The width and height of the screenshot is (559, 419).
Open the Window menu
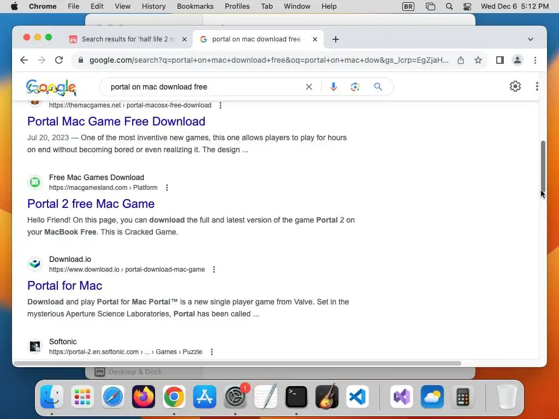(297, 6)
